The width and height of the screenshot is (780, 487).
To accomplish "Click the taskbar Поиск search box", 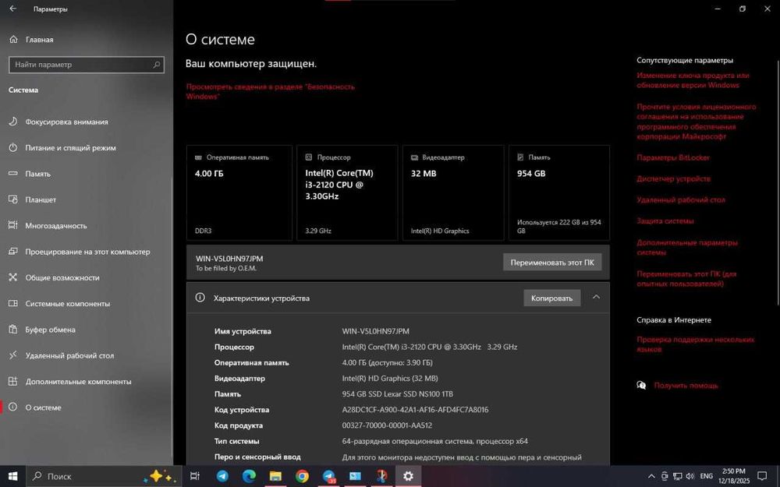I will [104, 476].
